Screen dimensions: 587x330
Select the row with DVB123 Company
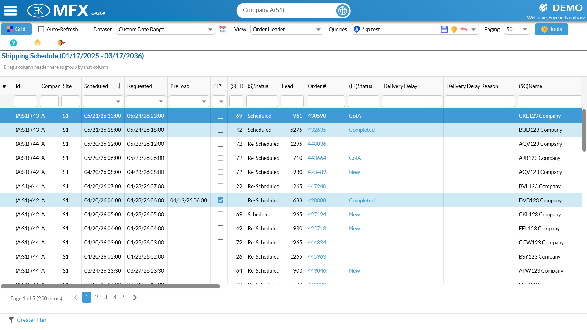(x=291, y=200)
